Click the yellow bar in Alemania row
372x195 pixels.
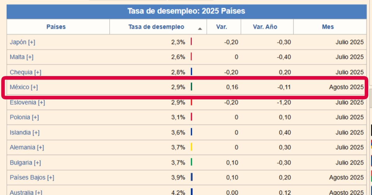click(x=191, y=147)
